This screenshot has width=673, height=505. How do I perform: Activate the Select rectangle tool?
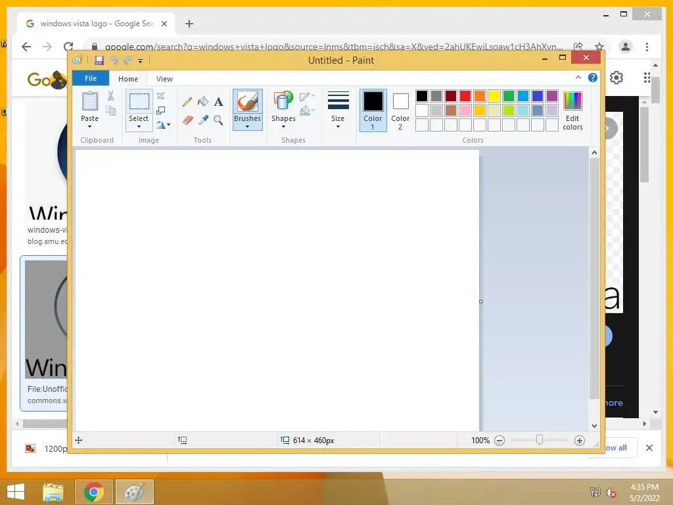coord(139,102)
